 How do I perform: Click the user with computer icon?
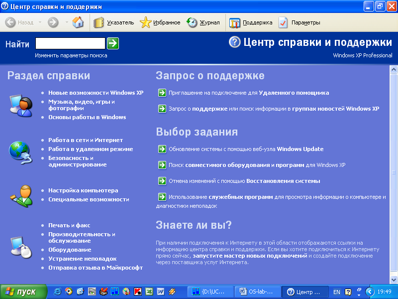pyautogui.click(x=21, y=105)
